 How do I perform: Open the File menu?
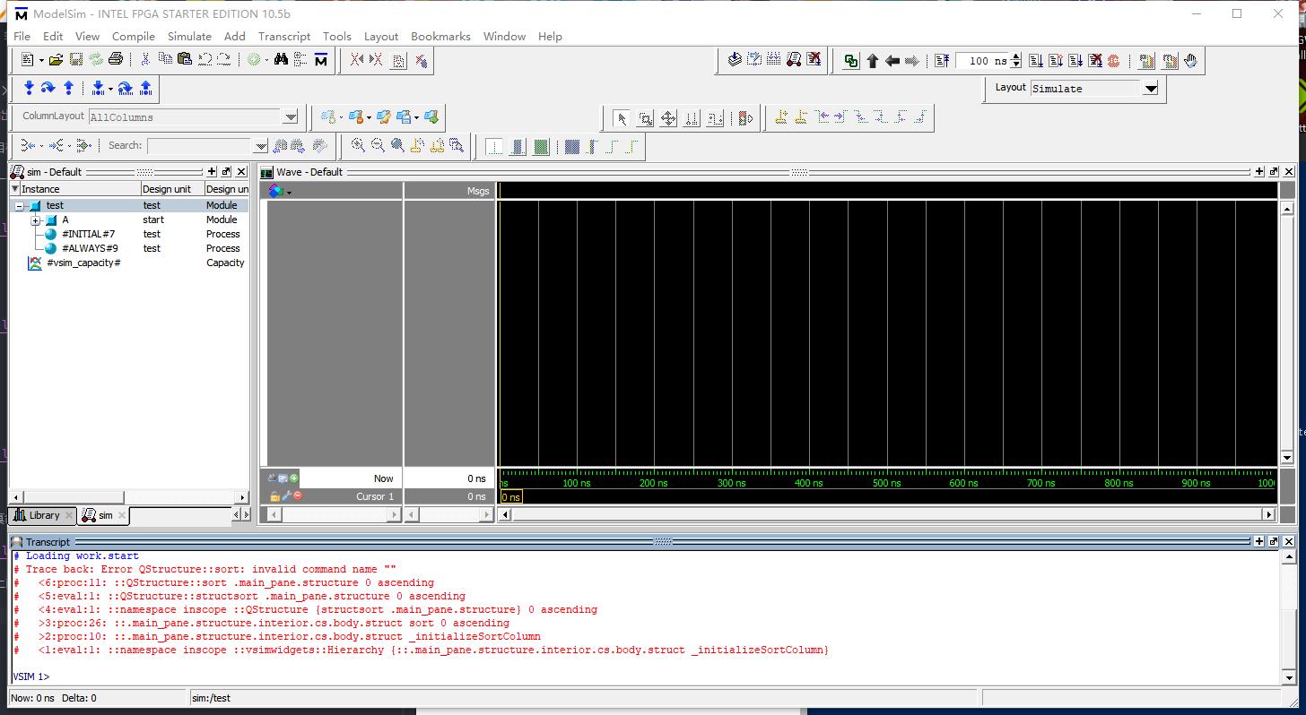click(22, 36)
